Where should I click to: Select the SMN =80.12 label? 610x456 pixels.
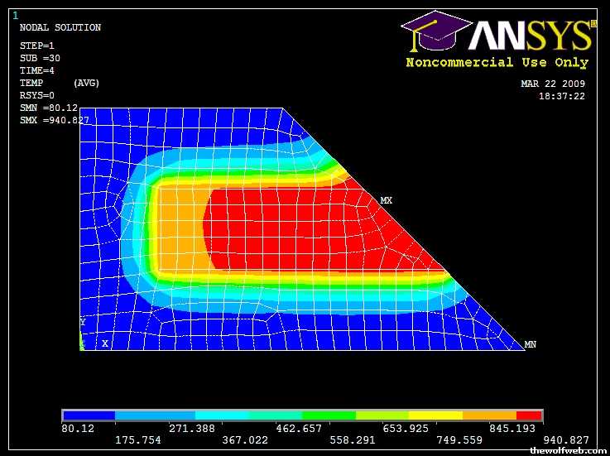48,108
